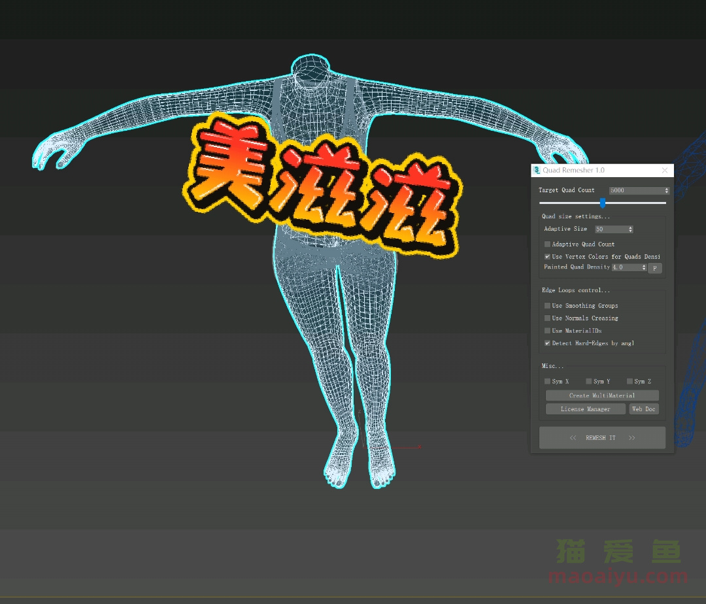The image size is (706, 604).
Task: Check the Use MaterialIDs box
Action: (548, 331)
